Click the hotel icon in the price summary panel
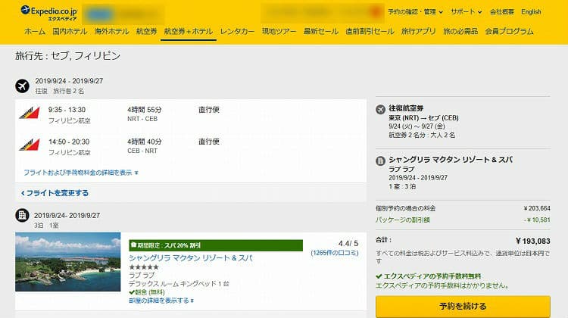Screen dimensions: 568x318 click(380, 161)
